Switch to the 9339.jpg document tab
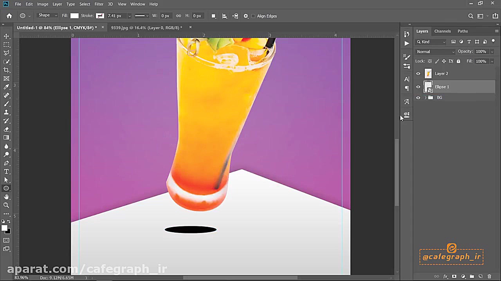This screenshot has height=281, width=501. click(x=147, y=28)
